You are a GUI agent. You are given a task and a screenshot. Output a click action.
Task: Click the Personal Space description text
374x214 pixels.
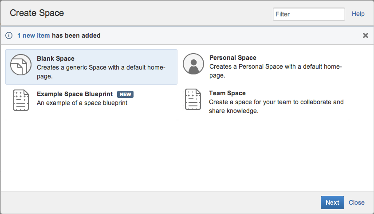tap(275, 71)
